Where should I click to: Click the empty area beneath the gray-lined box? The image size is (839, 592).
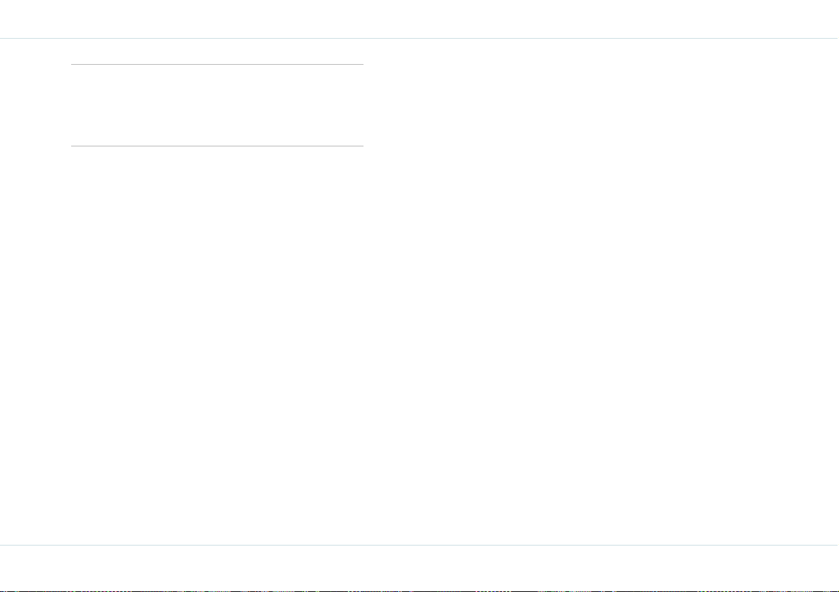[x=217, y=345]
